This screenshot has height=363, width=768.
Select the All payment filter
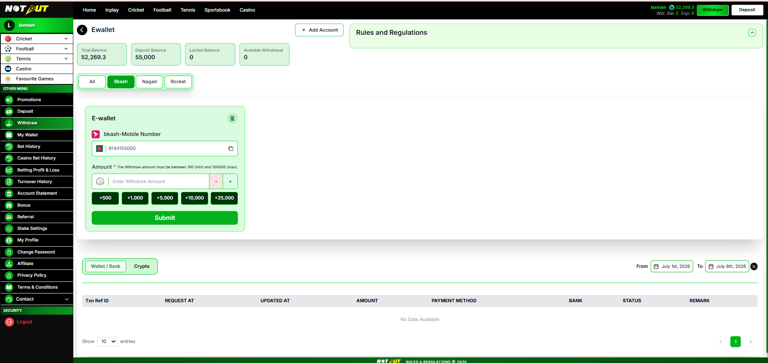tap(92, 82)
